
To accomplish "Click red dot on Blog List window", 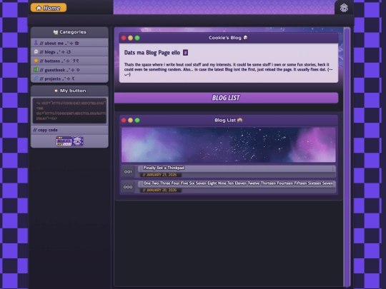I will 124,120.
